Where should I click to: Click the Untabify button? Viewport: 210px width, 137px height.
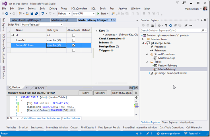tap(100, 93)
